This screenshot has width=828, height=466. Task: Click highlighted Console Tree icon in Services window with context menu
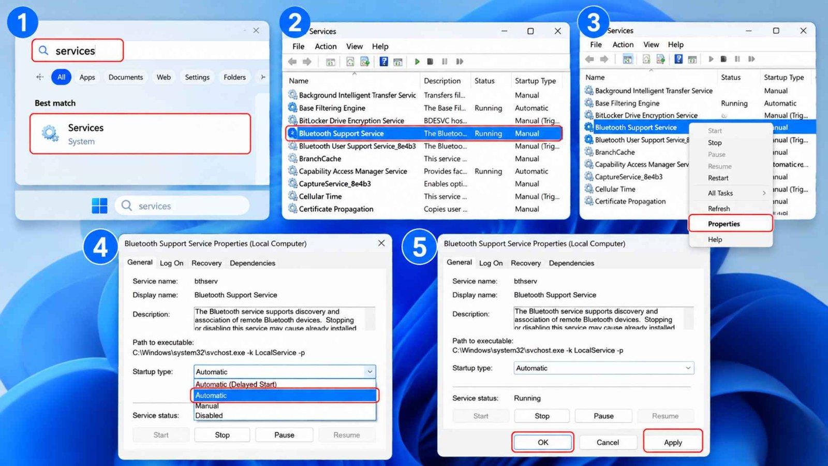(x=627, y=59)
